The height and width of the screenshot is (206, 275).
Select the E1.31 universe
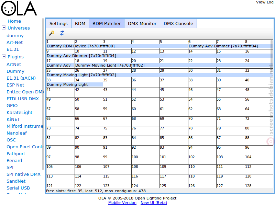13,49
